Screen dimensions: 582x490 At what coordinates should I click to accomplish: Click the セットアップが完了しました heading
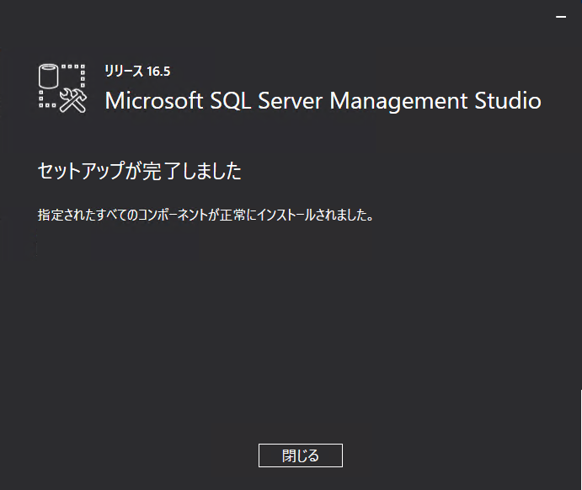(139, 171)
